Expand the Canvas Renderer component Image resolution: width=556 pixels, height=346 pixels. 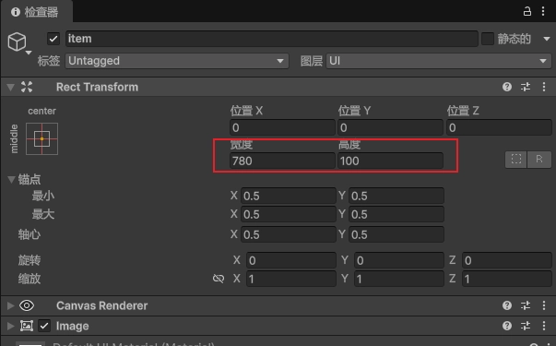(11, 305)
